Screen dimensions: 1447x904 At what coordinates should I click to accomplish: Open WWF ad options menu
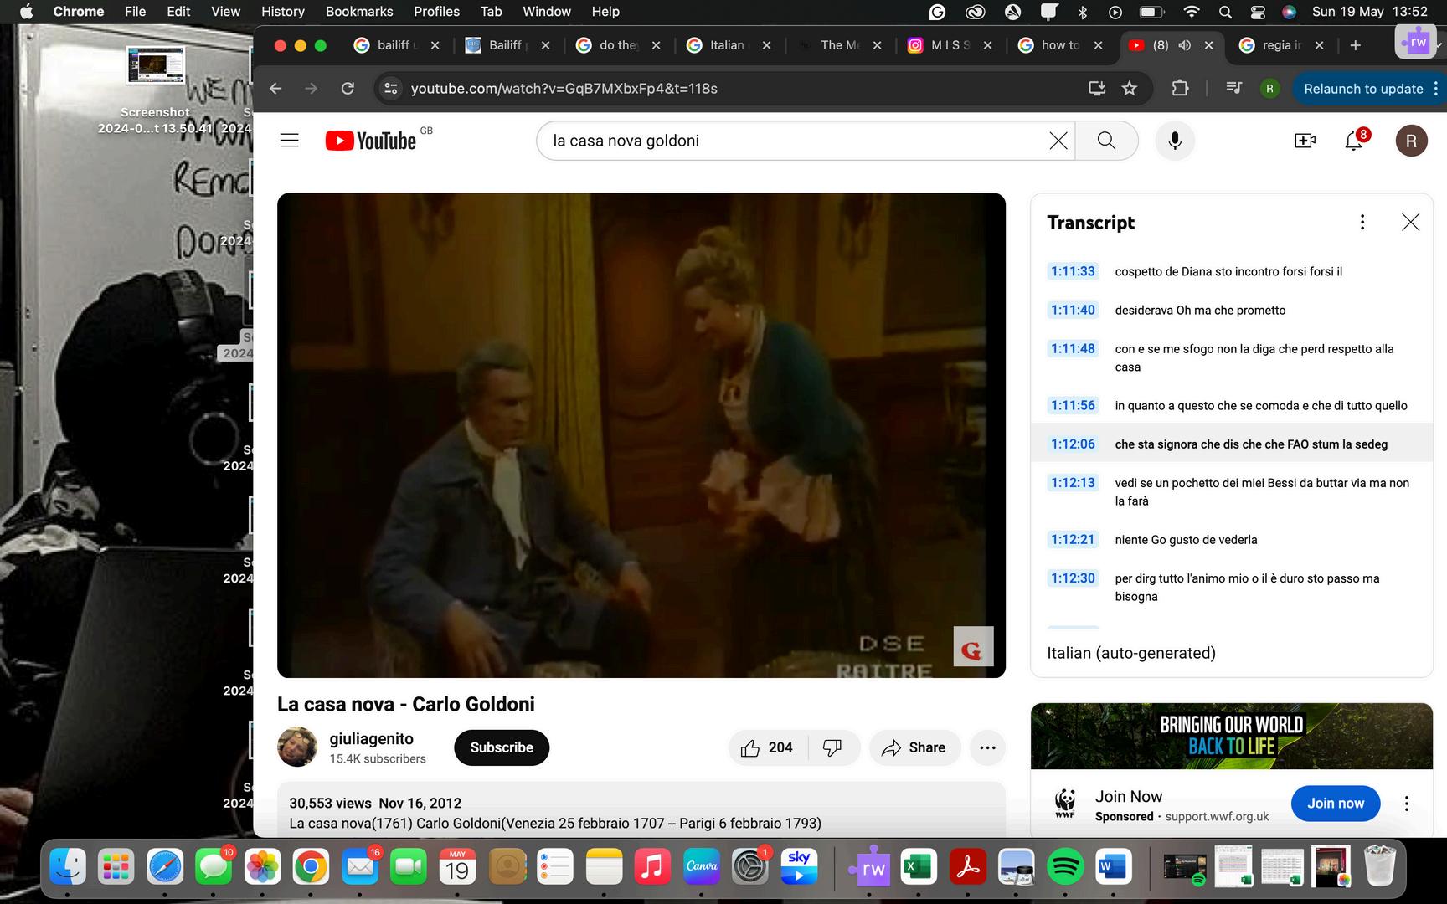pos(1407,804)
